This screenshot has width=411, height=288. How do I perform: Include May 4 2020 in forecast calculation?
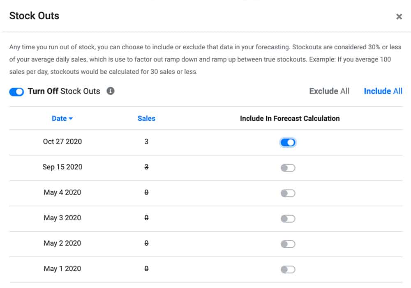tap(288, 193)
